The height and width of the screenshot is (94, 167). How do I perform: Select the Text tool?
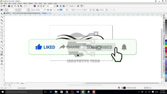[x=2, y=42]
